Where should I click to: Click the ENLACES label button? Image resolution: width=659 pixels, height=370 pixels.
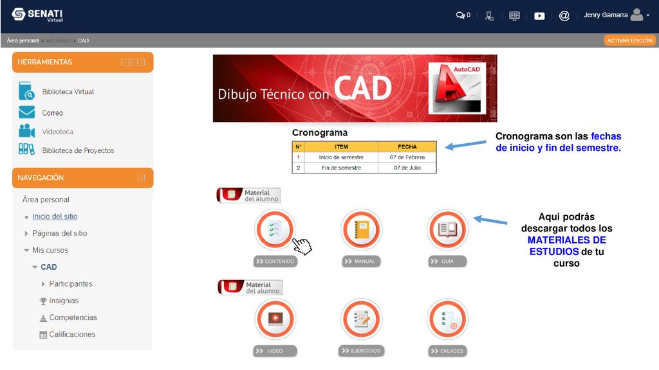click(448, 351)
